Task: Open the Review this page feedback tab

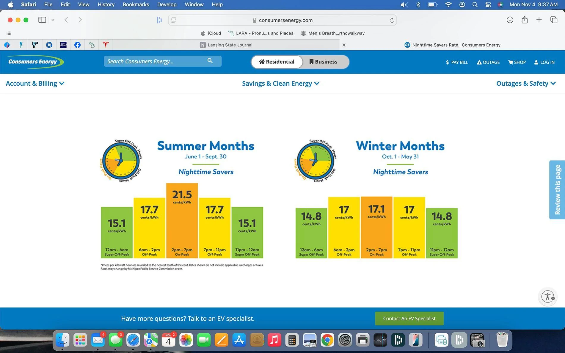Action: pos(557,190)
